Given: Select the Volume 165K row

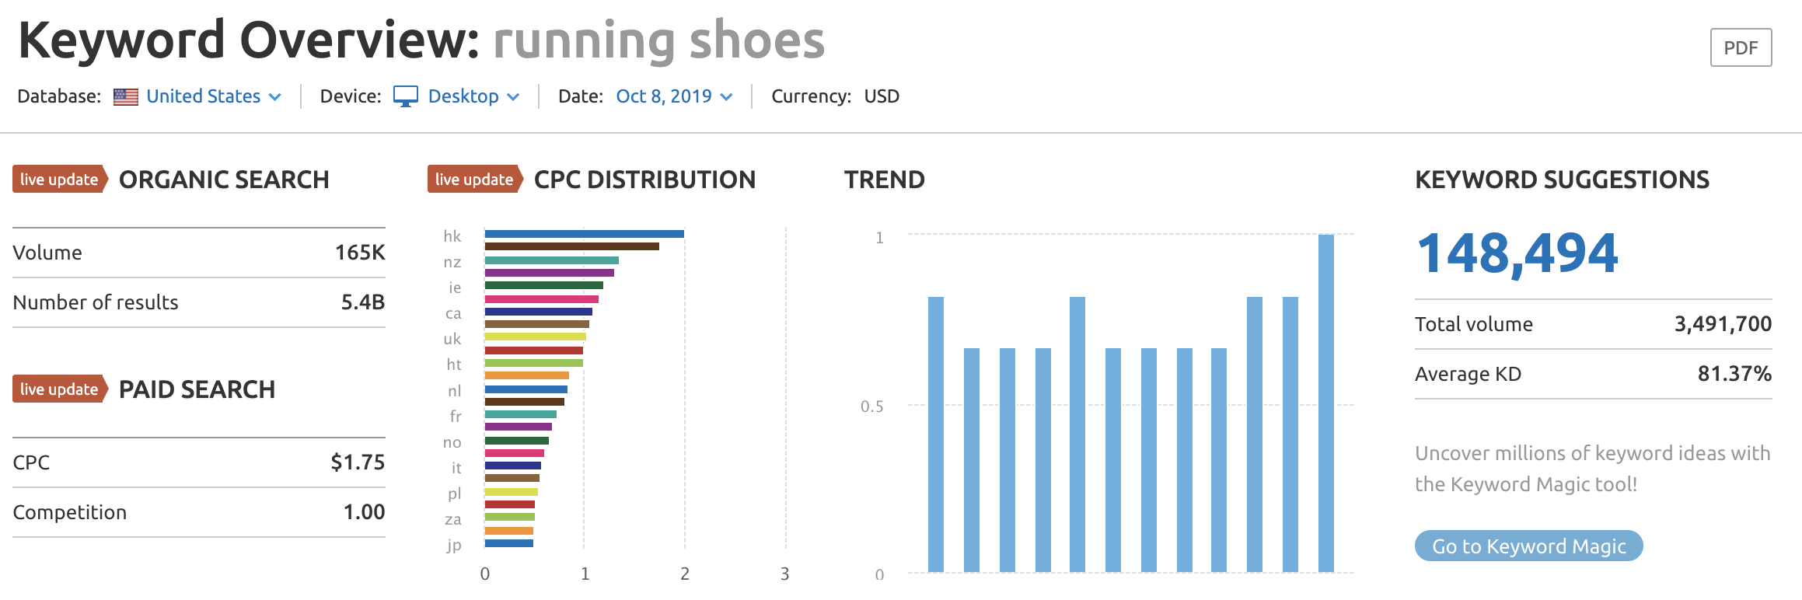Looking at the screenshot, I should (x=199, y=253).
